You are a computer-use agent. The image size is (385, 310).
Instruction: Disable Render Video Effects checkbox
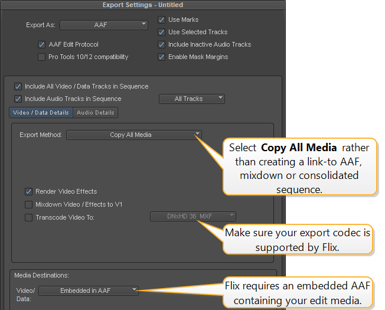coord(29,191)
